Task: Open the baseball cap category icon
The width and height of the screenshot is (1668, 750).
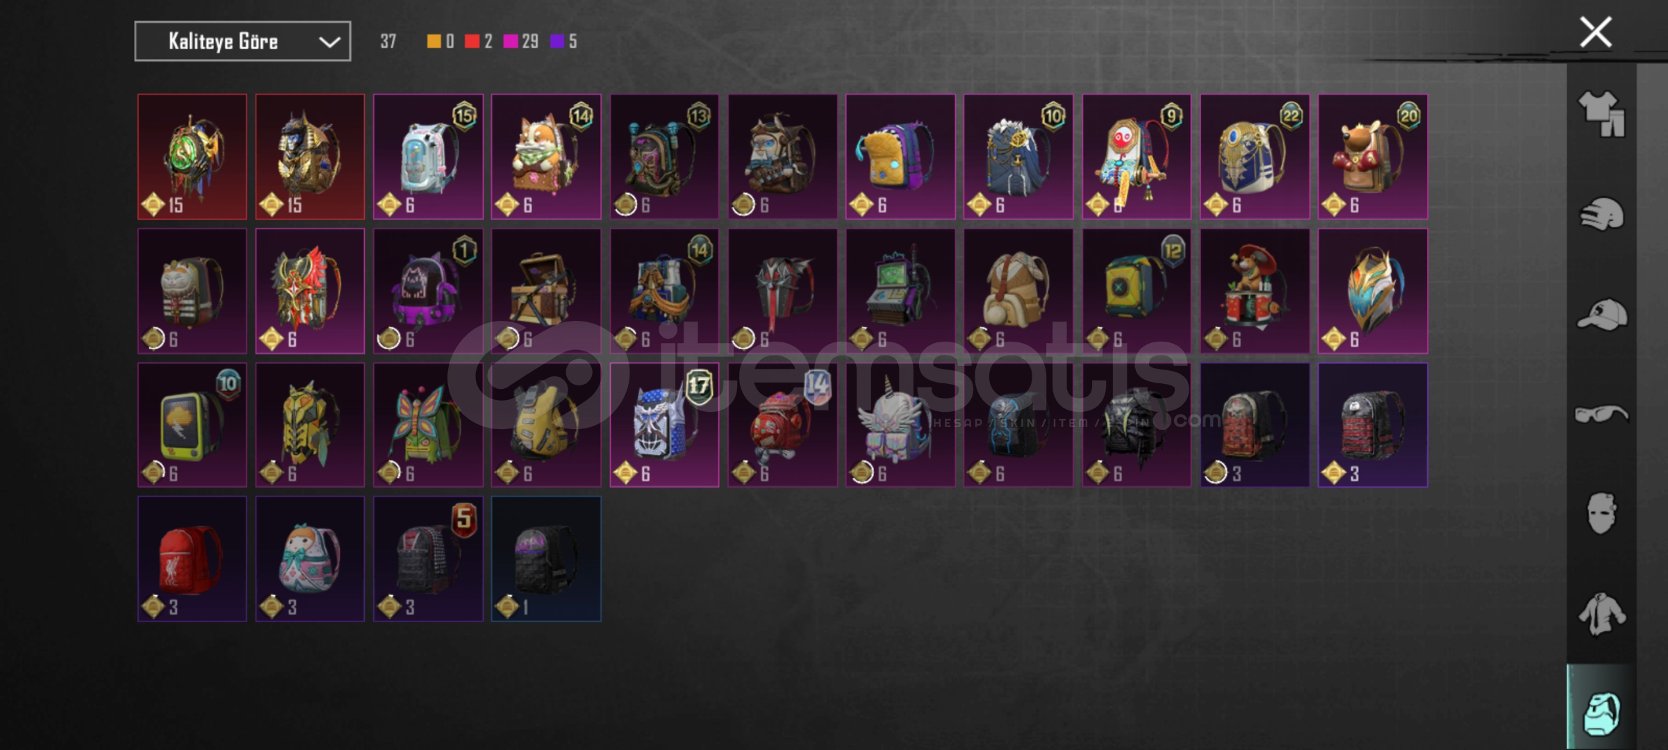Action: click(1601, 315)
